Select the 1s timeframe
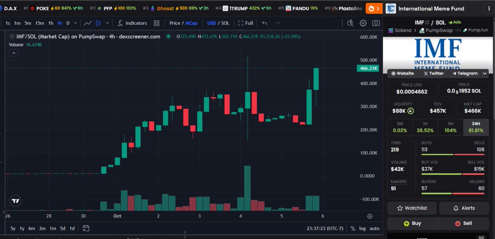 click(x=8, y=23)
